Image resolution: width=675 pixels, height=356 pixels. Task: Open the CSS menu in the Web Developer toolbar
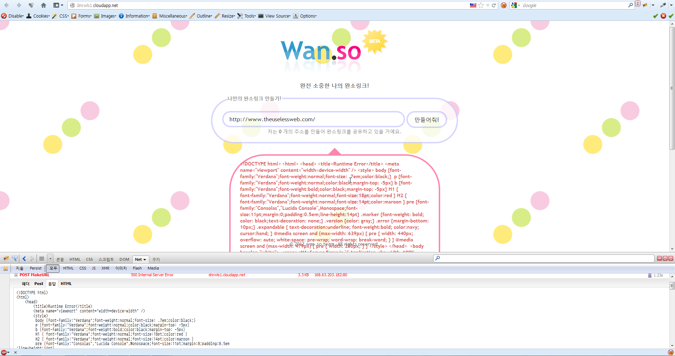point(60,16)
